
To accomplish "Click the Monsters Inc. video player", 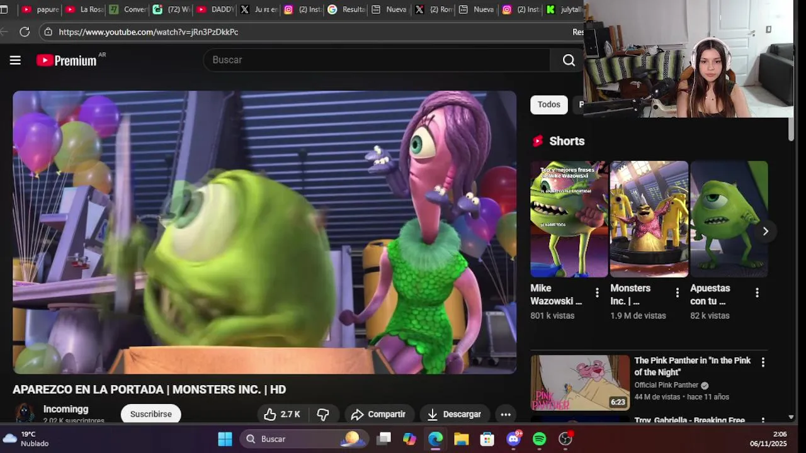I will (264, 232).
